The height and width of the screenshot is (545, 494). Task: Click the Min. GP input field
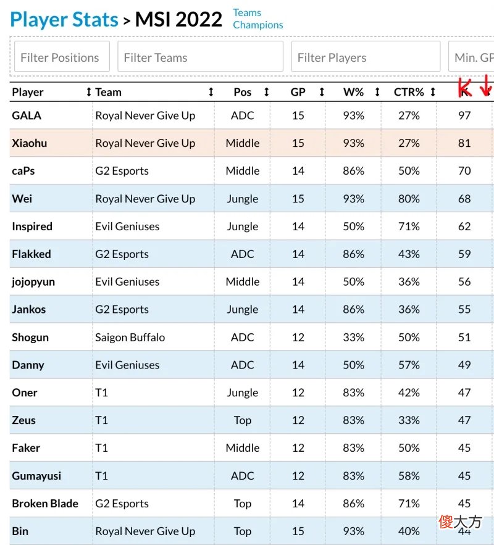click(x=471, y=57)
